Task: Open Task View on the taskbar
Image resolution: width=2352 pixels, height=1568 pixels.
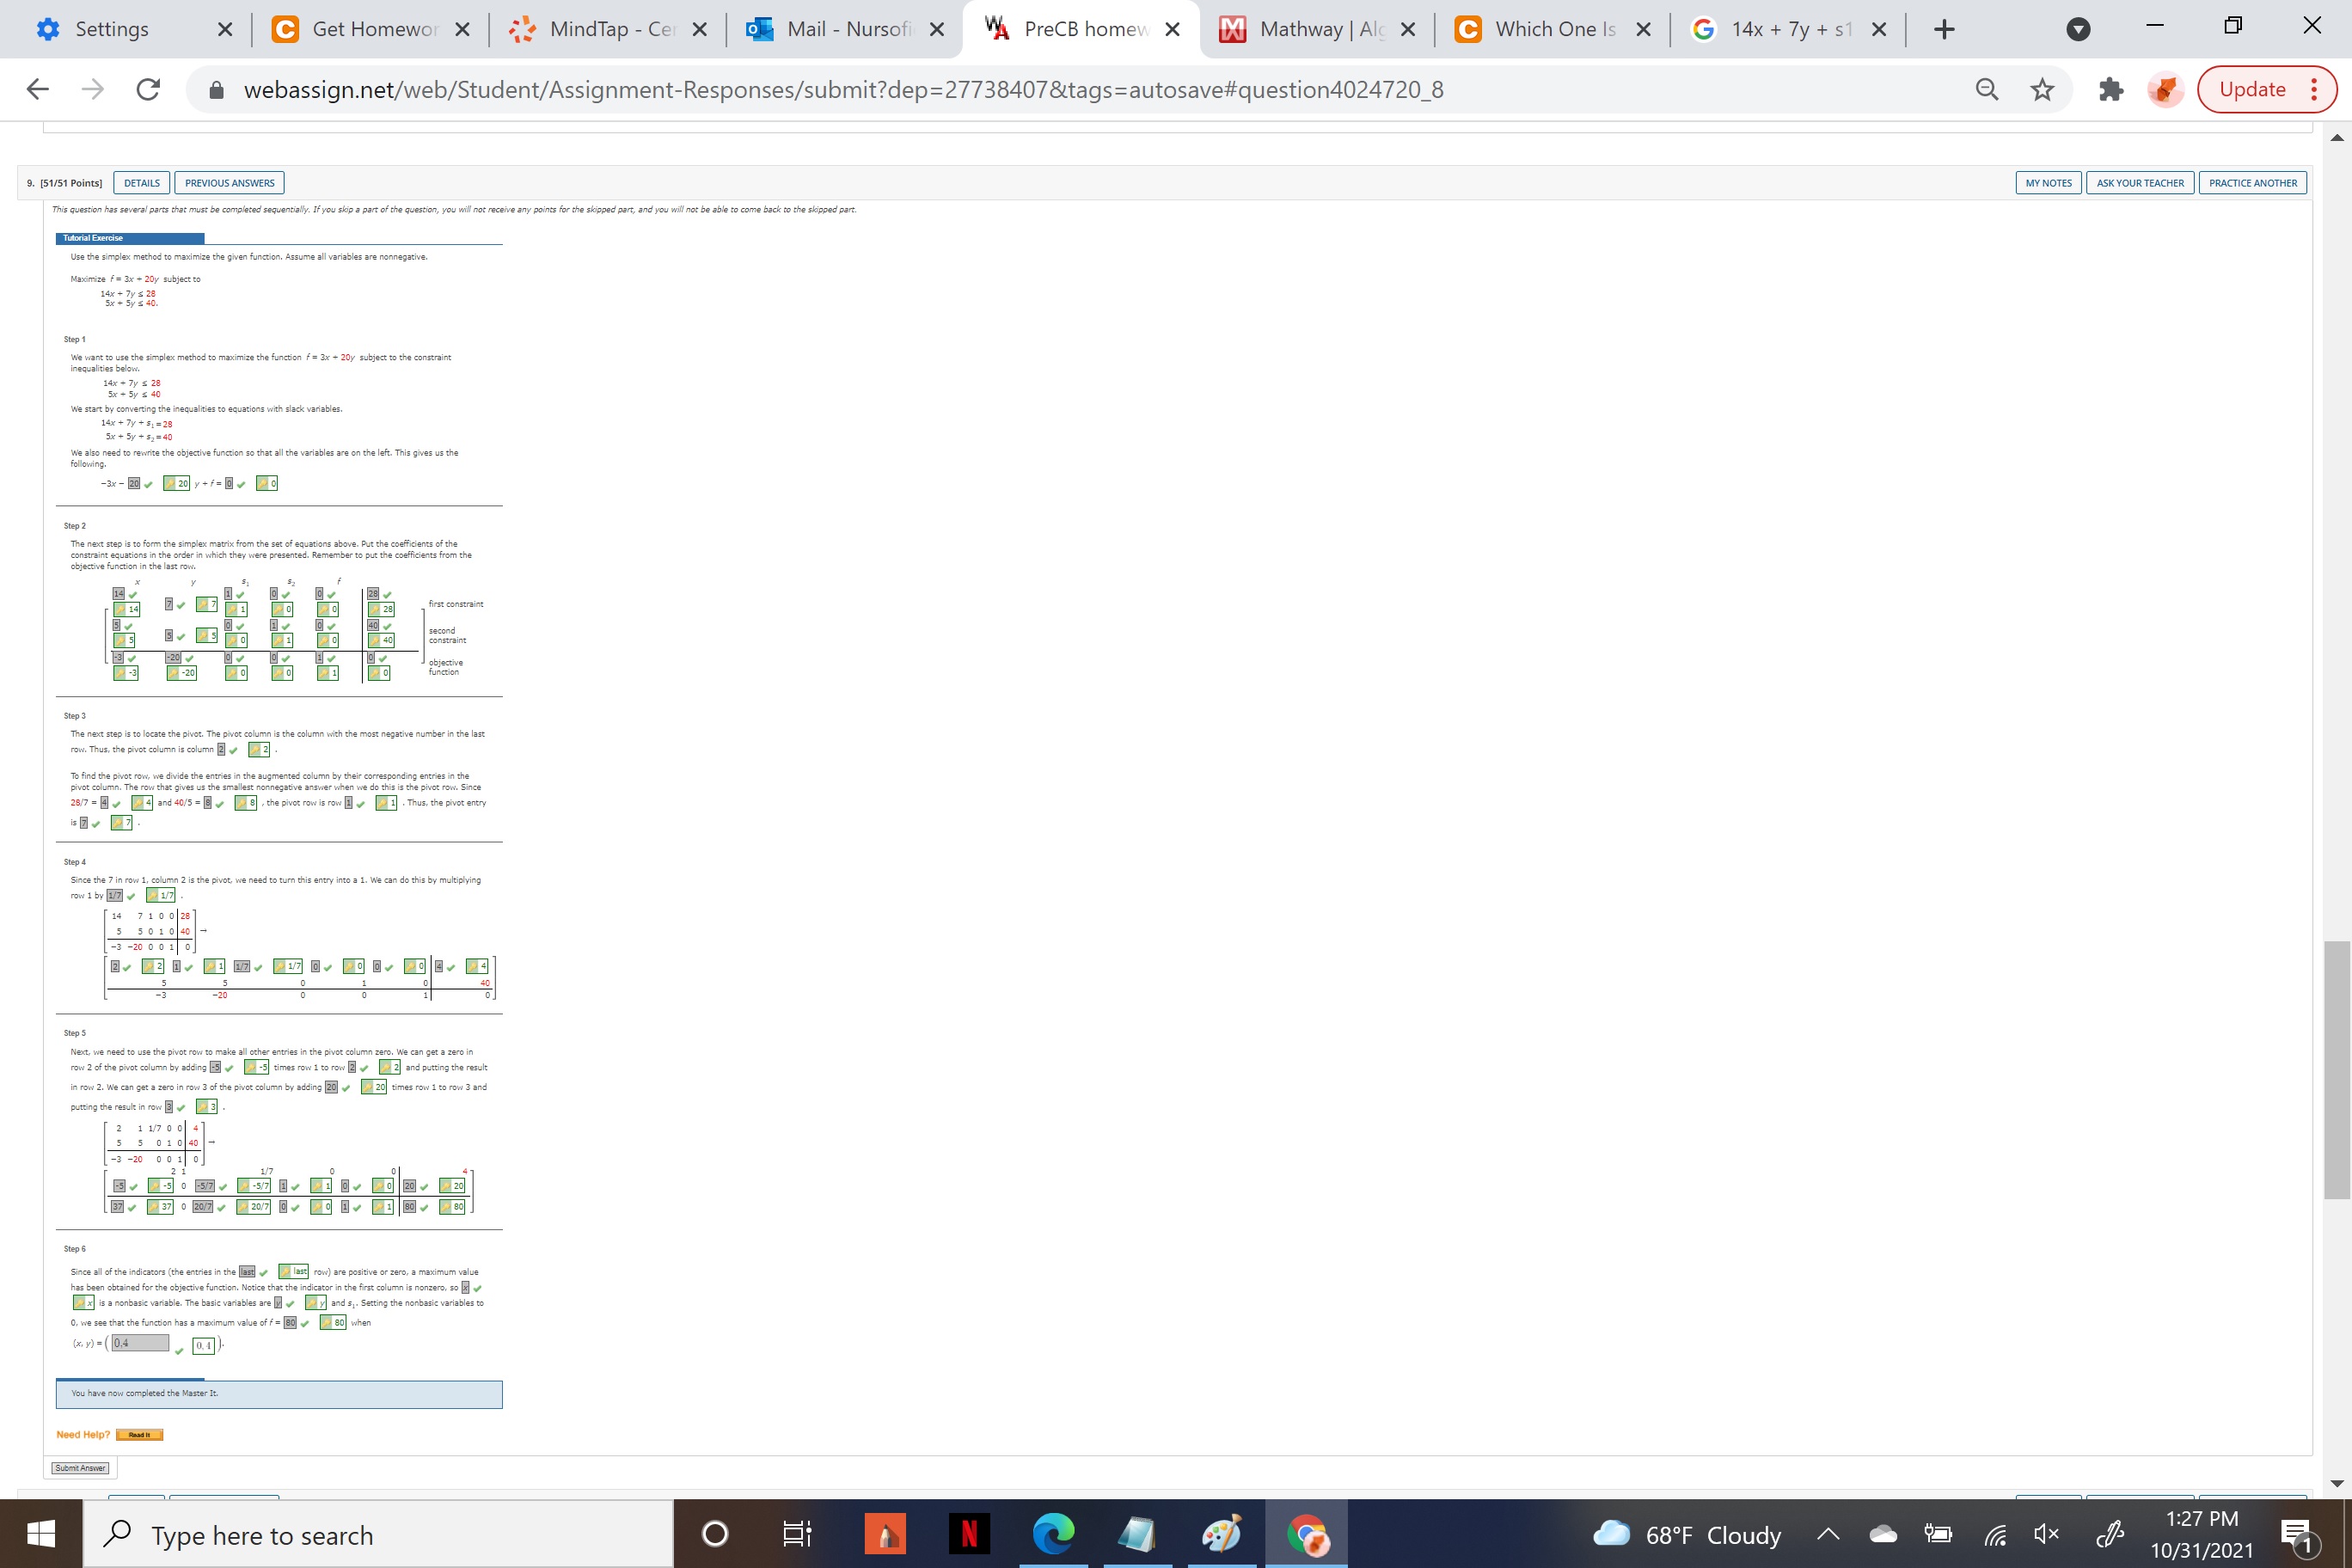Action: [x=796, y=1533]
